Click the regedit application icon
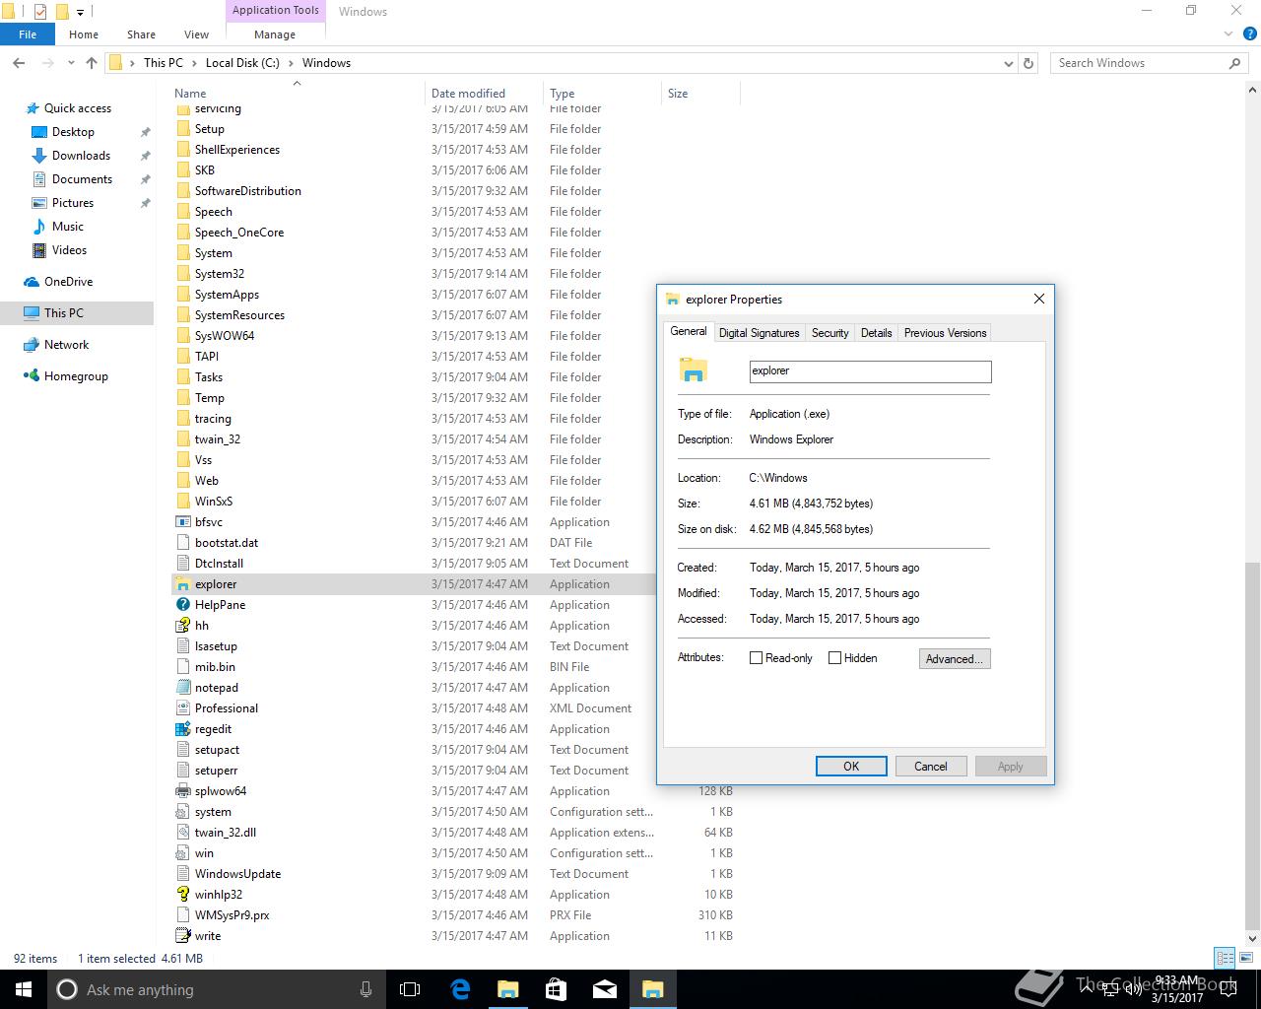Image resolution: width=1261 pixels, height=1009 pixels. (x=182, y=729)
